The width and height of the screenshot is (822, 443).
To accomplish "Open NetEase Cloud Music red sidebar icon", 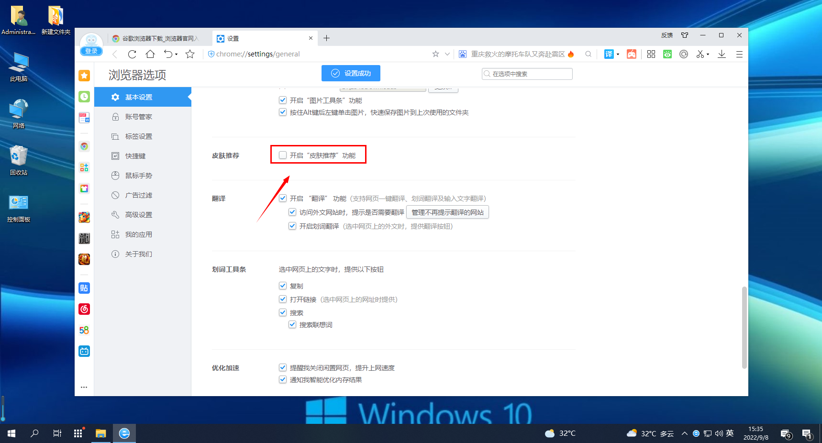I will (x=84, y=309).
